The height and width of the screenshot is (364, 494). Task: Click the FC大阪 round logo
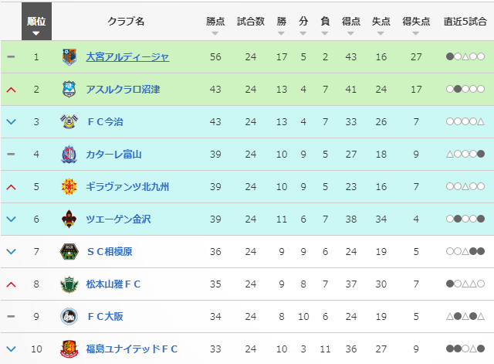pos(69,316)
